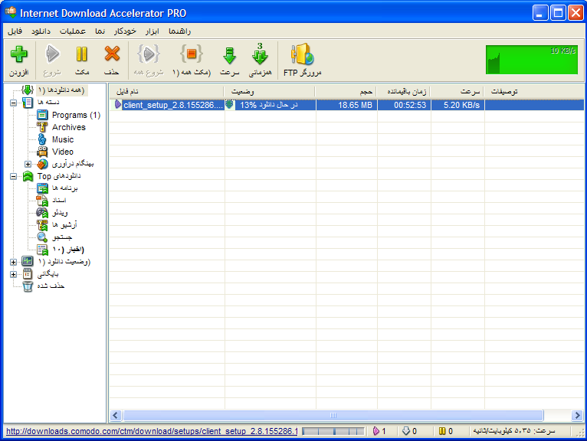Select the download status monitor icon
587x441 pixels.
pos(28,261)
